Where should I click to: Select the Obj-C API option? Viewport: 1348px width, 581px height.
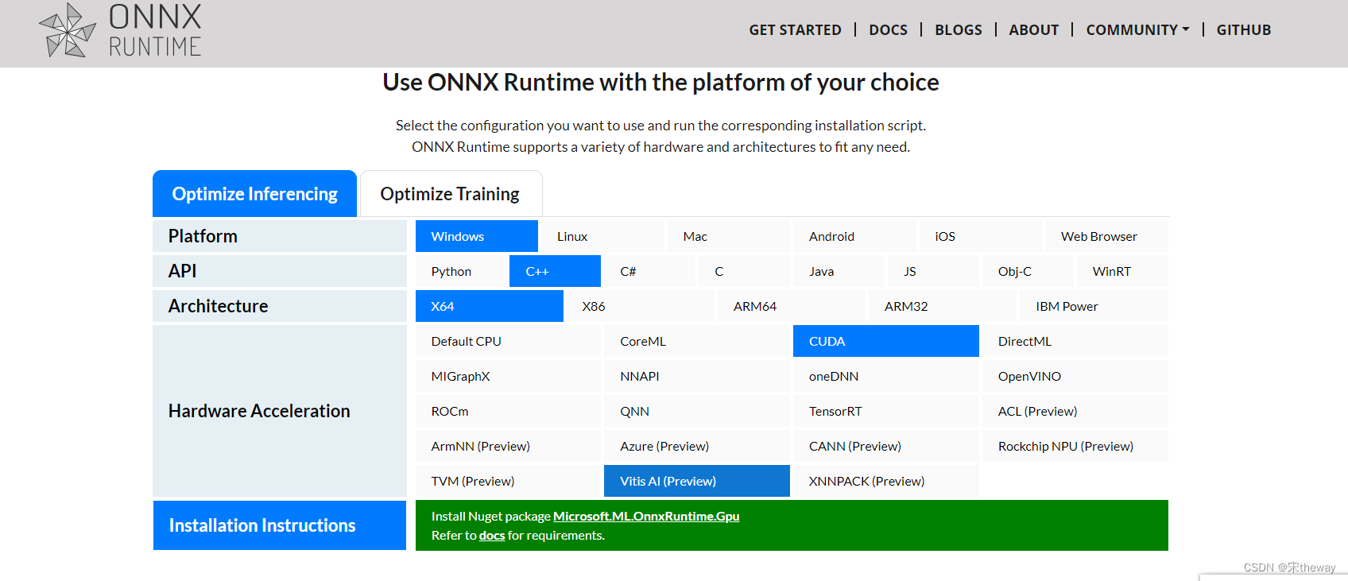(x=1028, y=271)
